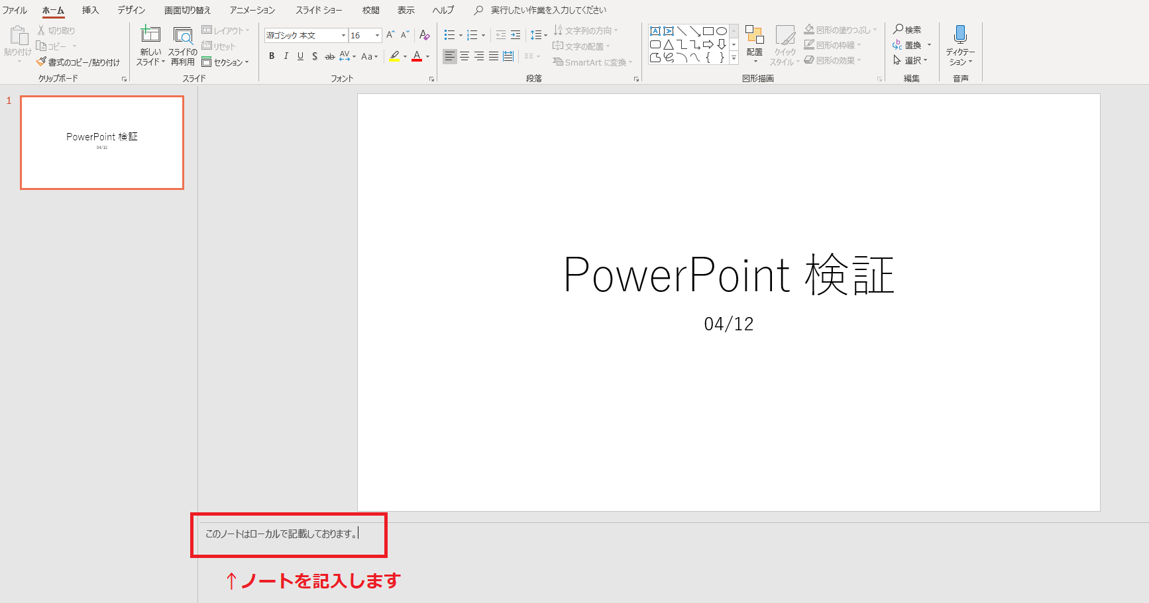The image size is (1149, 603).
Task: Click the bulleted list icon
Action: pos(450,35)
